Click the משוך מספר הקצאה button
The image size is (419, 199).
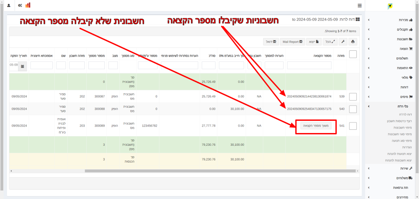pos(316,126)
